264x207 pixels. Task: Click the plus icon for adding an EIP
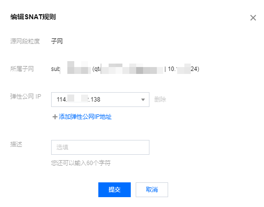(x=55, y=117)
